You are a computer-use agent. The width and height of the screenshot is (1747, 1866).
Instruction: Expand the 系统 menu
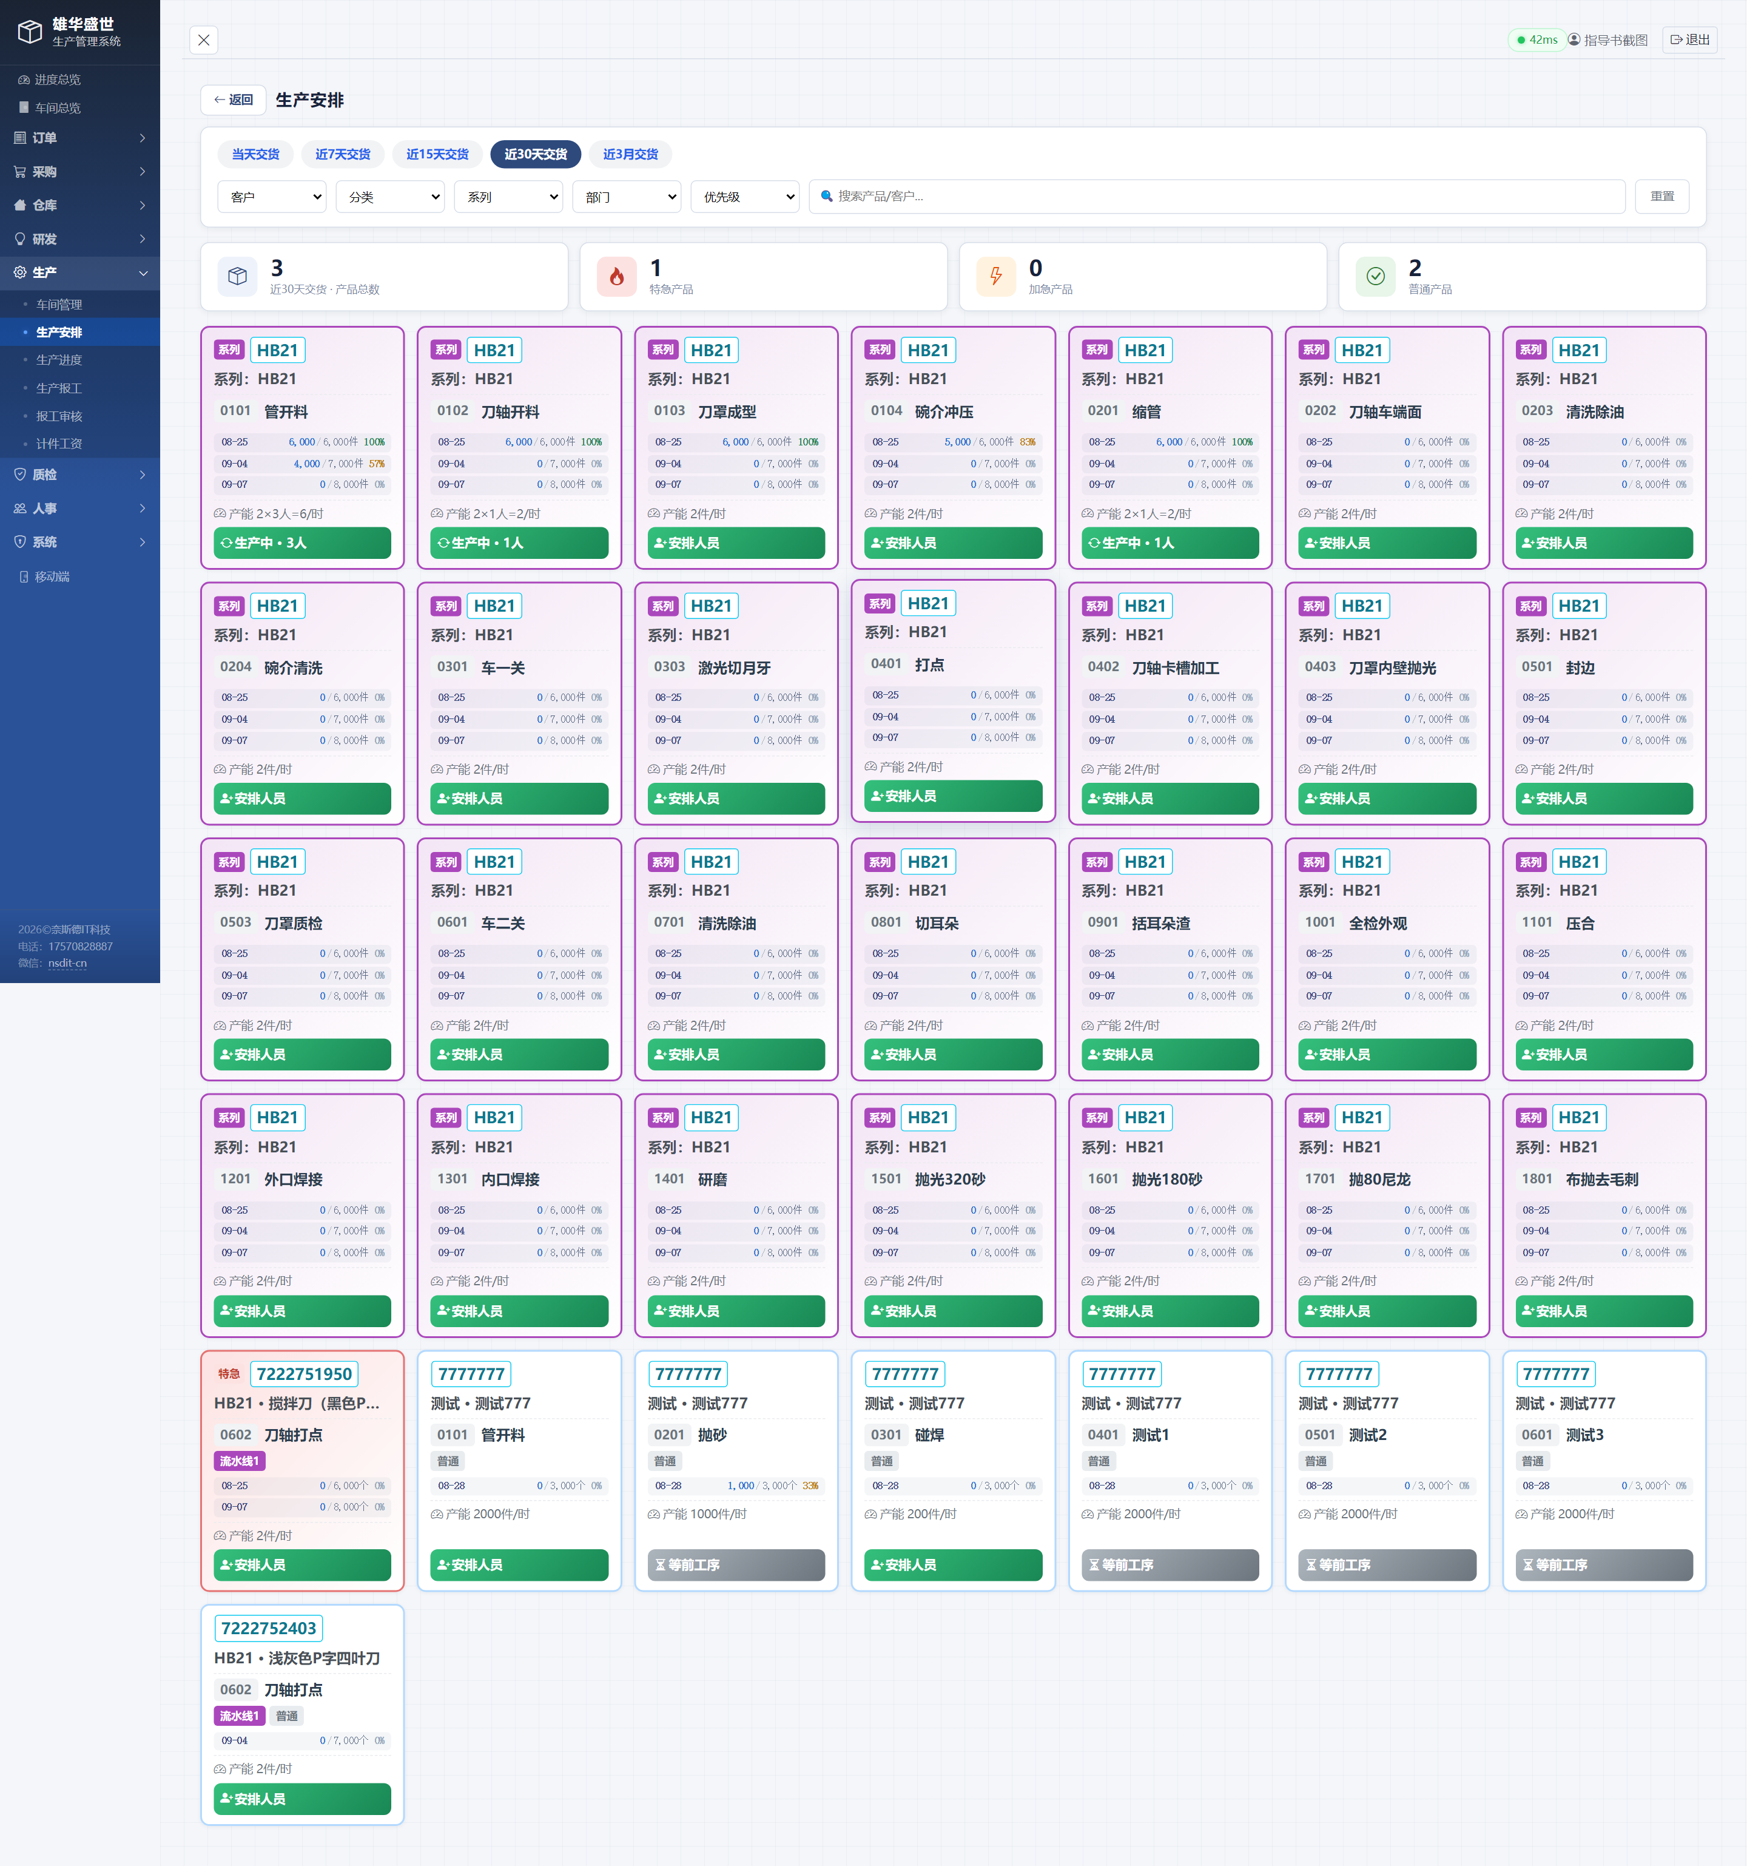(x=79, y=543)
